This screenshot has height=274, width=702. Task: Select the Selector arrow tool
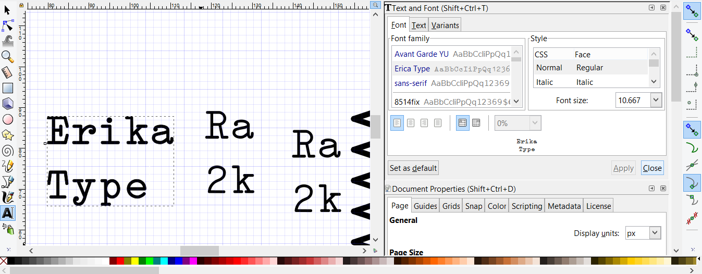(x=8, y=10)
